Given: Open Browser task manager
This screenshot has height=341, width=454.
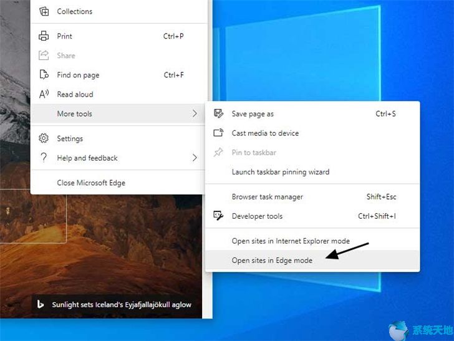Looking at the screenshot, I should click(x=312, y=196).
